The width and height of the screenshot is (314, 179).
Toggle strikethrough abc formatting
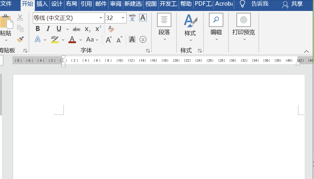(77, 29)
